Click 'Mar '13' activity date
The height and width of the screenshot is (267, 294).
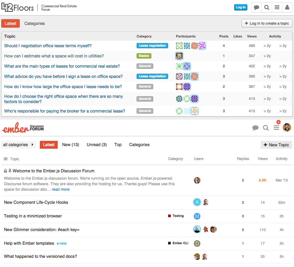pyautogui.click(x=281, y=180)
